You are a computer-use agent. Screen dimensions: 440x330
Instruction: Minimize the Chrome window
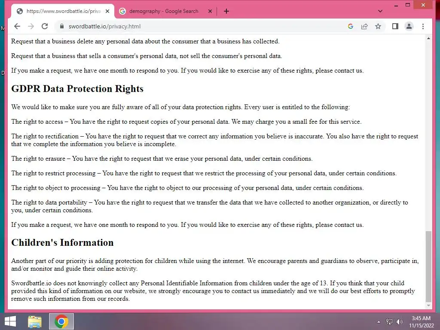396,5
